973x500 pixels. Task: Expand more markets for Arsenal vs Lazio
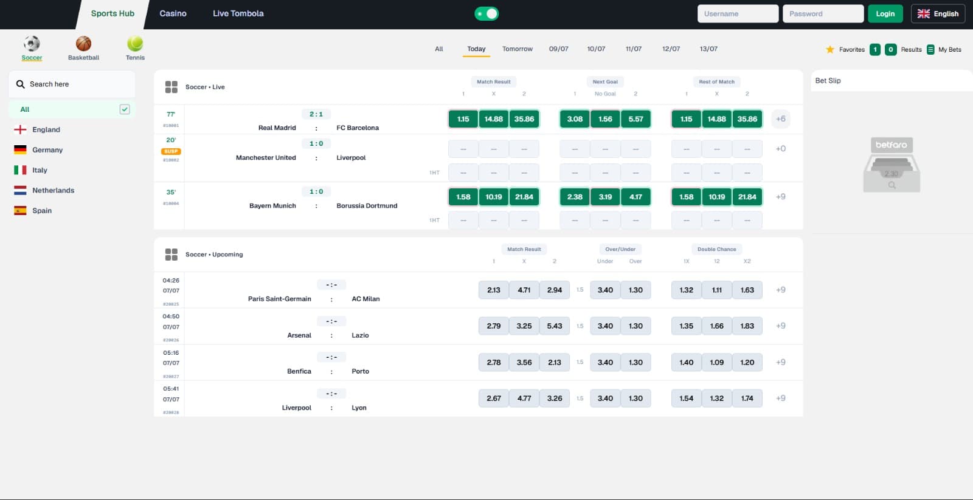point(781,326)
